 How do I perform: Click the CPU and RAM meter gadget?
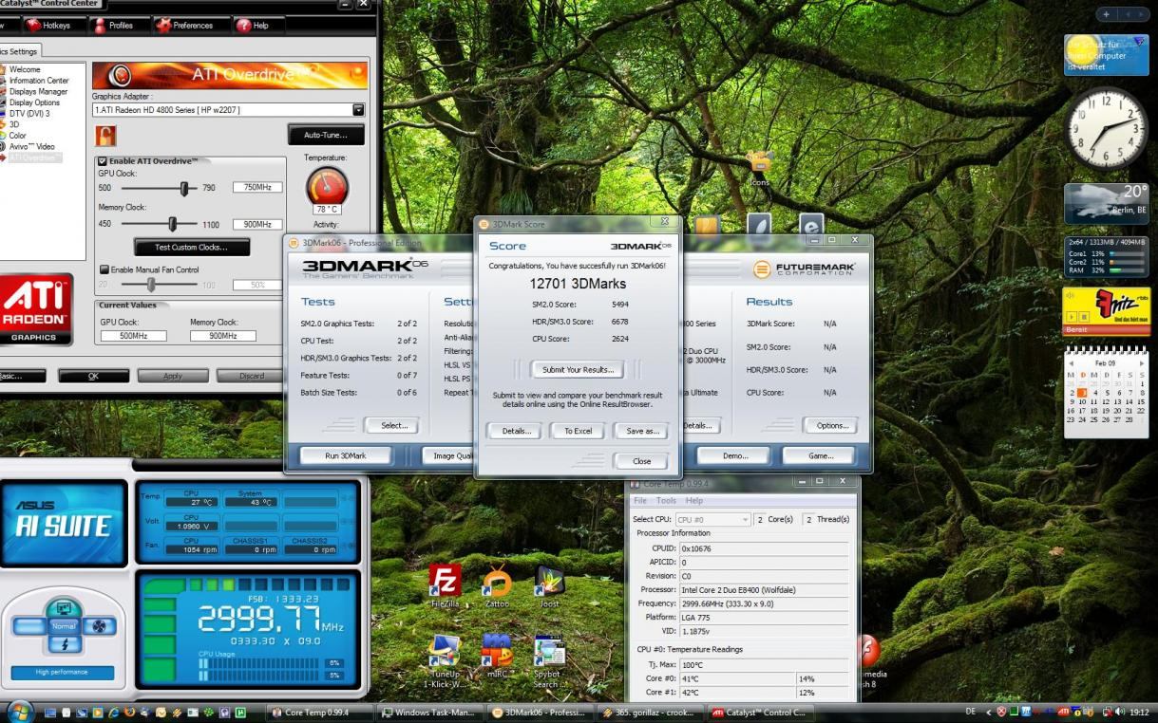coord(1107,256)
